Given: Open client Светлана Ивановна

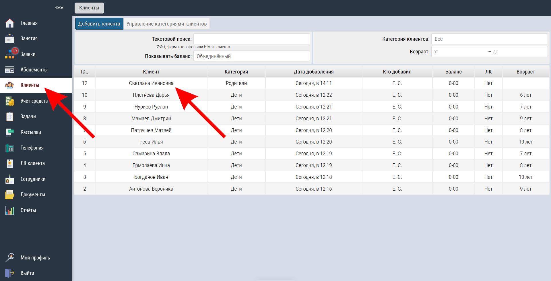Looking at the screenshot, I should point(151,83).
